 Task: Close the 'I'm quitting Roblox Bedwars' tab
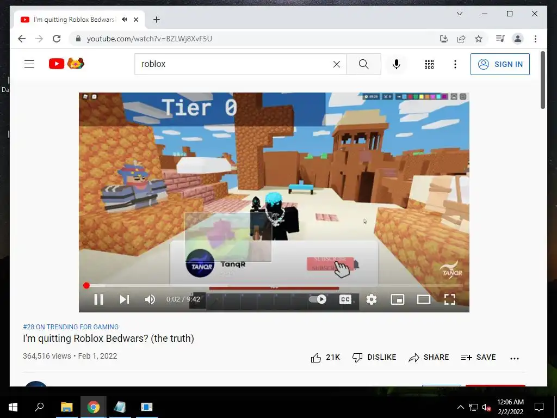(x=135, y=20)
